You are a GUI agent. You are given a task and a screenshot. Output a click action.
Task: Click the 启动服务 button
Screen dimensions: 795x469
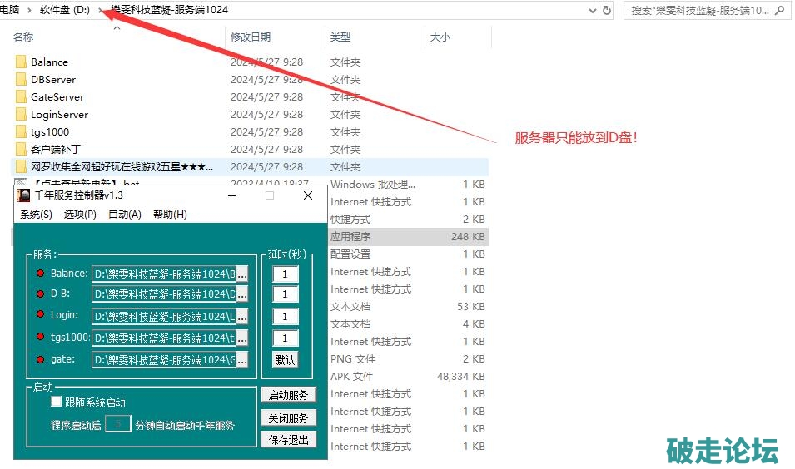click(288, 395)
